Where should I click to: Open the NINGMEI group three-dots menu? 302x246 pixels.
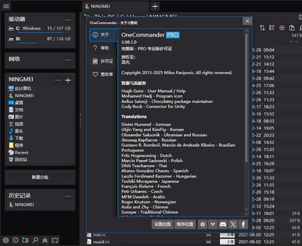pos(58,80)
